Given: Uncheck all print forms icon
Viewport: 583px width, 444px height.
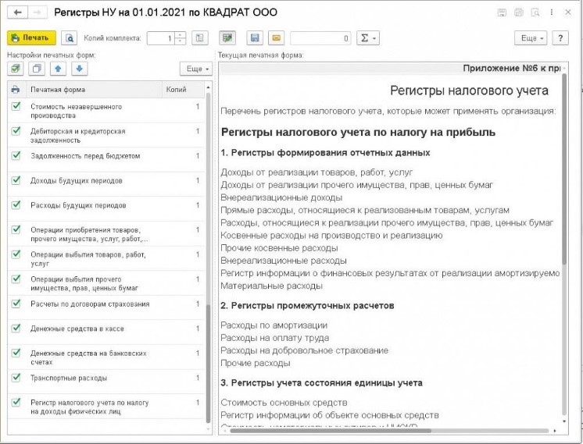Looking at the screenshot, I should point(37,69).
